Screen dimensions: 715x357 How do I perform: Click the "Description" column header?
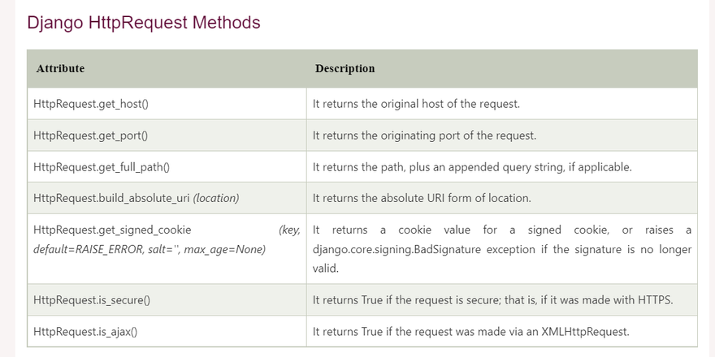pyautogui.click(x=344, y=69)
